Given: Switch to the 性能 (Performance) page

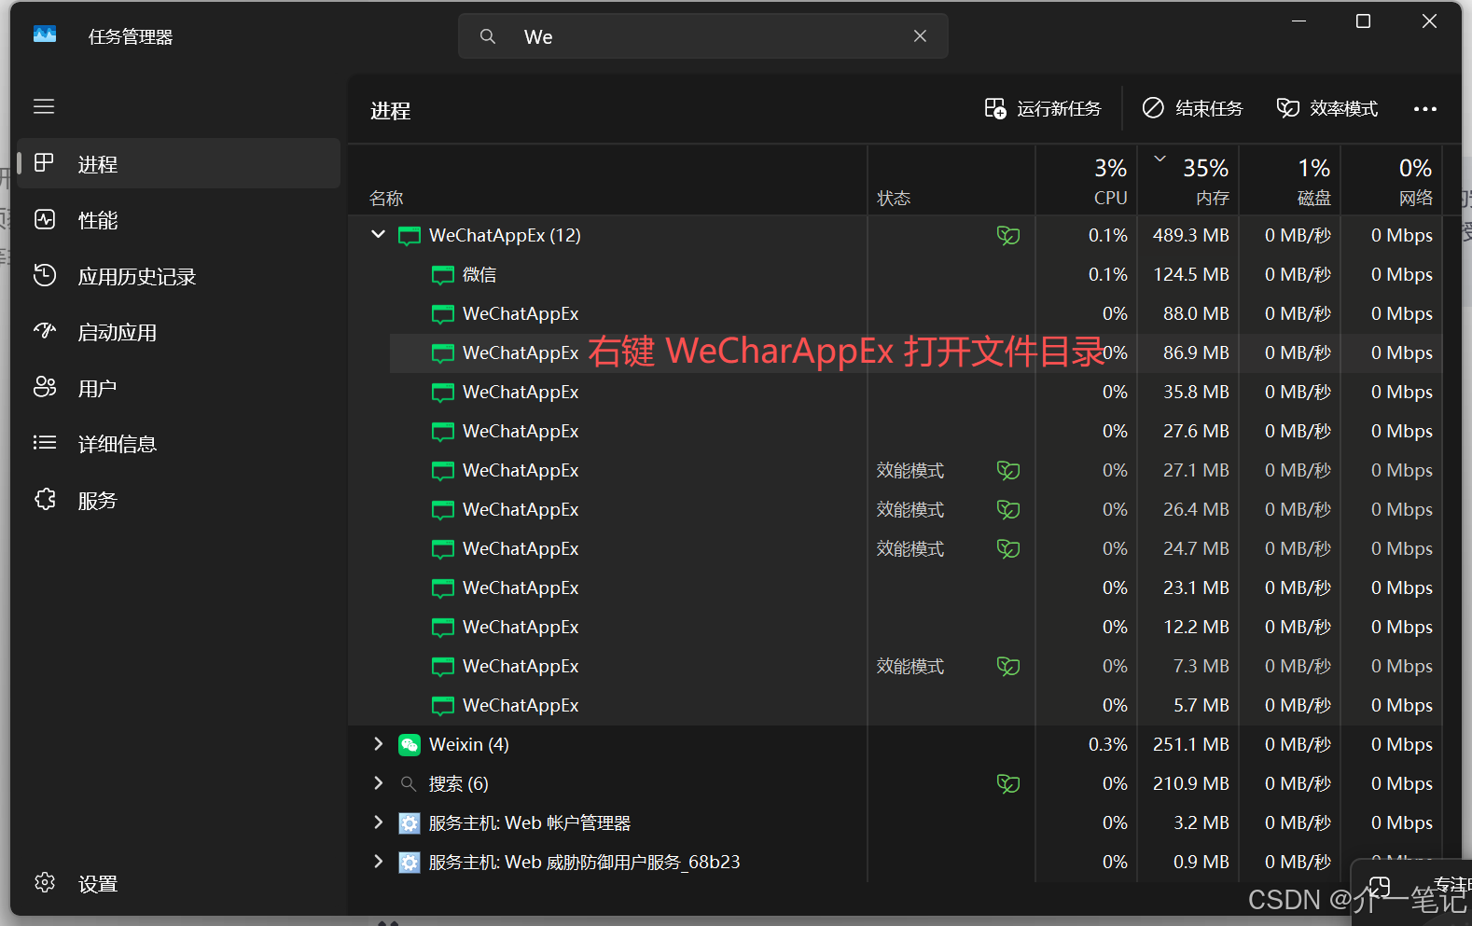Looking at the screenshot, I should click(179, 220).
